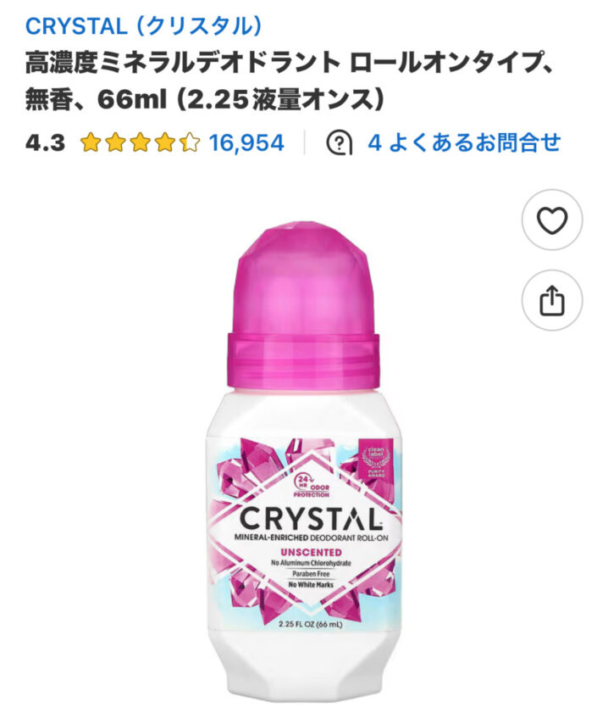Open the 16,954 reviews link
Image resolution: width=608 pixels, height=713 pixels.
[x=246, y=142]
